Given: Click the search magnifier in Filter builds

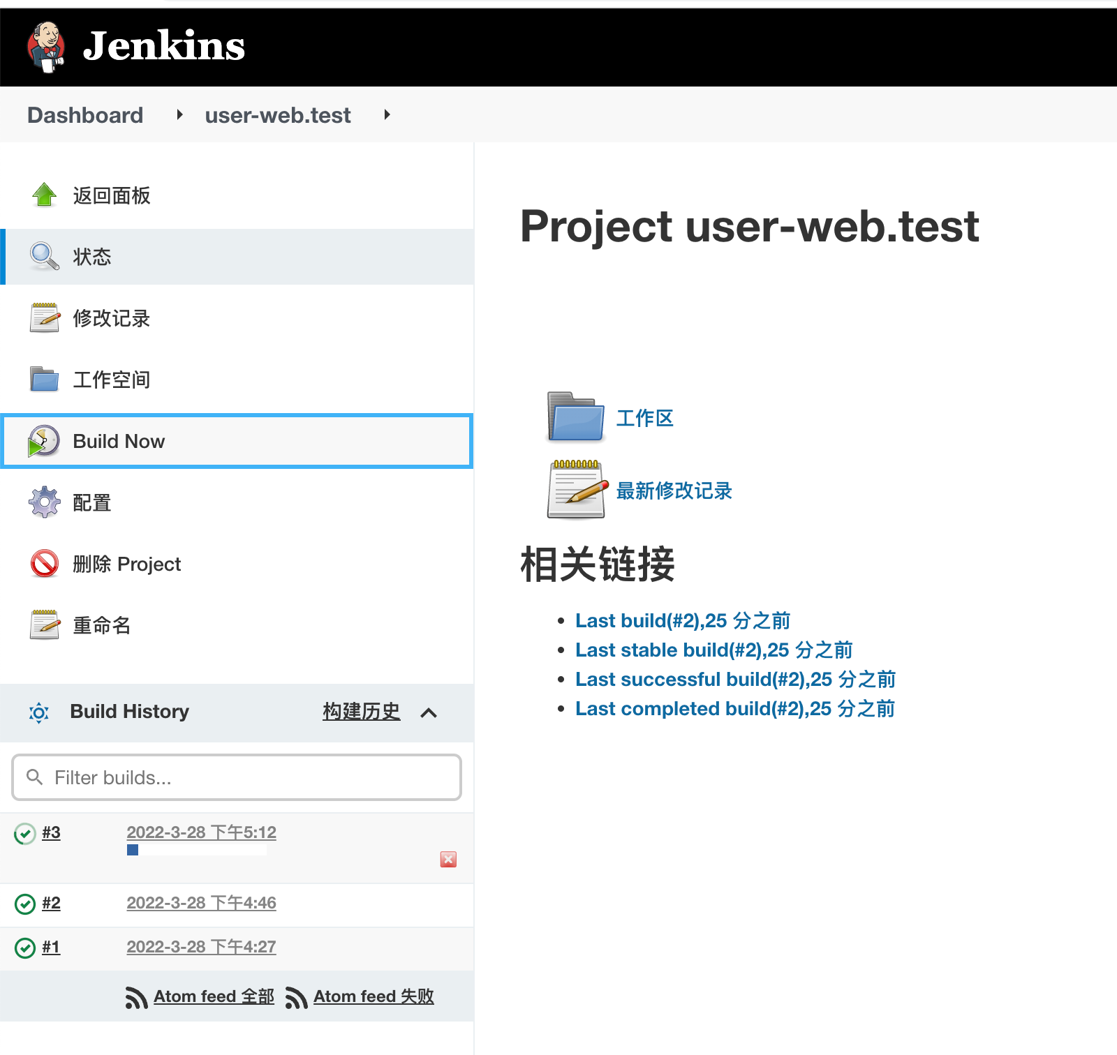Looking at the screenshot, I should coord(34,777).
